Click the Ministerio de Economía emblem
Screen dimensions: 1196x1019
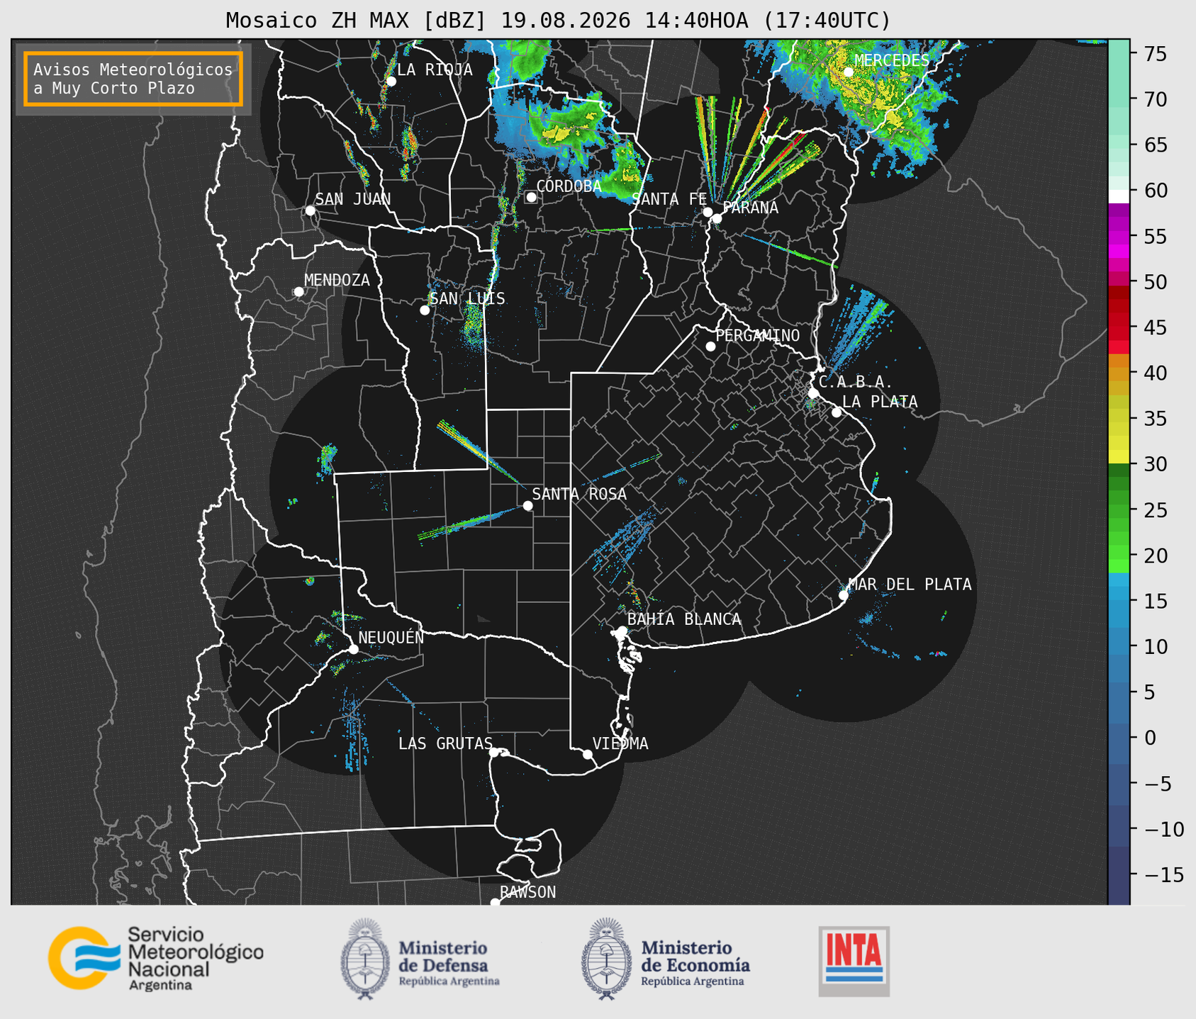[606, 959]
